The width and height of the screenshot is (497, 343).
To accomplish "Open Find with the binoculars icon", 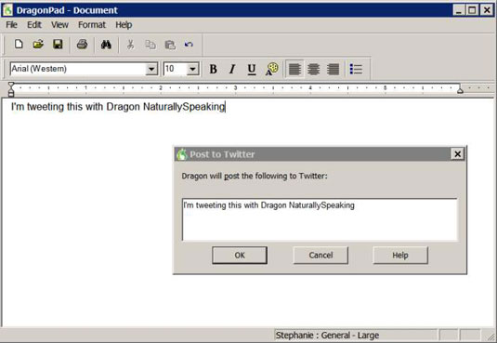I will click(x=106, y=45).
